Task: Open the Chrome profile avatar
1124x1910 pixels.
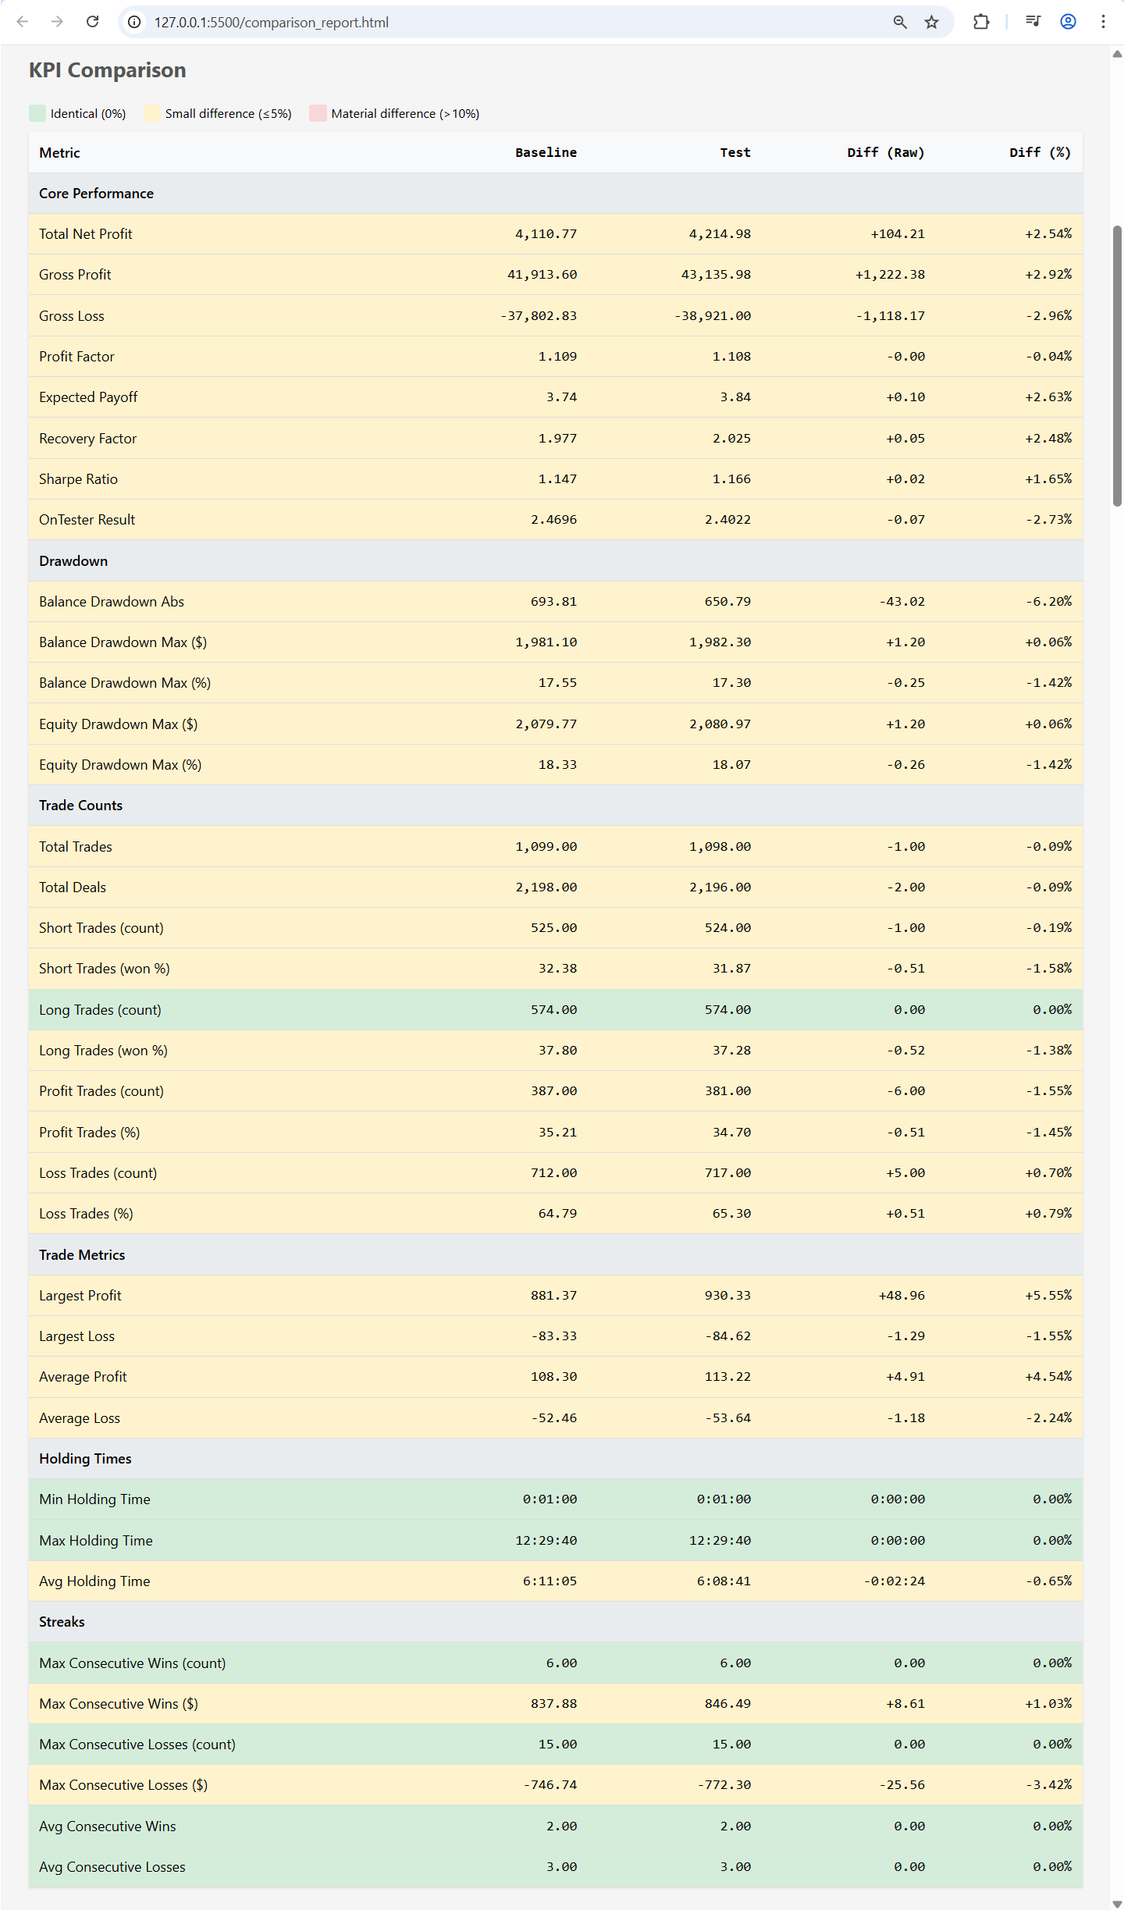Action: point(1068,22)
